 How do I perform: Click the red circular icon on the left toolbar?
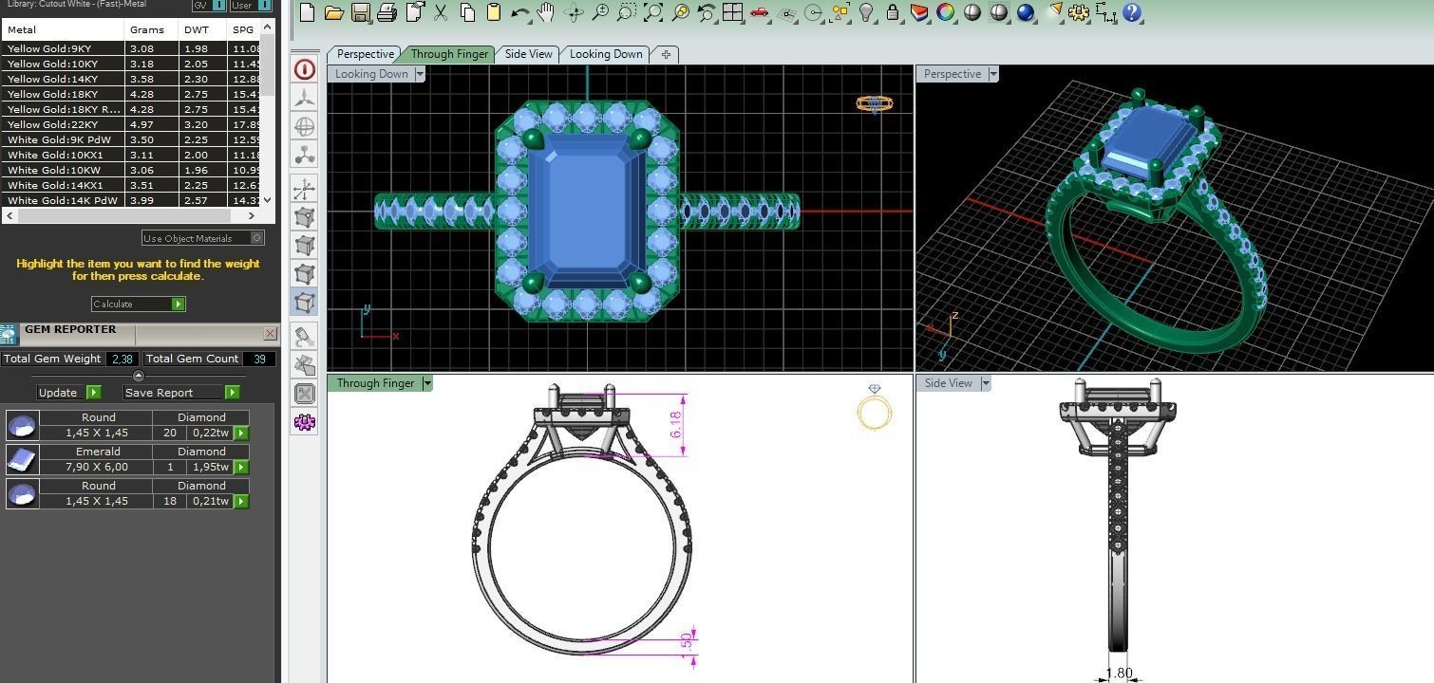pyautogui.click(x=304, y=69)
